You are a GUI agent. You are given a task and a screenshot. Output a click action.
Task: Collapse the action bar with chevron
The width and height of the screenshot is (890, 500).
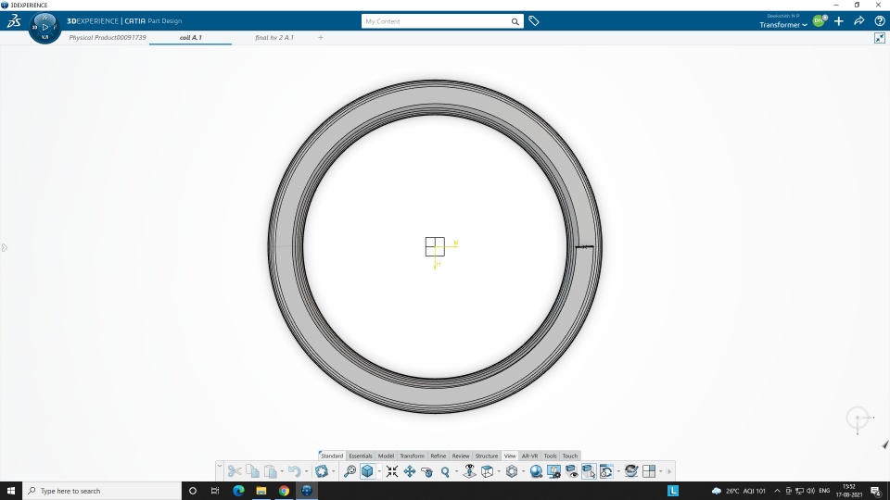[x=220, y=466]
